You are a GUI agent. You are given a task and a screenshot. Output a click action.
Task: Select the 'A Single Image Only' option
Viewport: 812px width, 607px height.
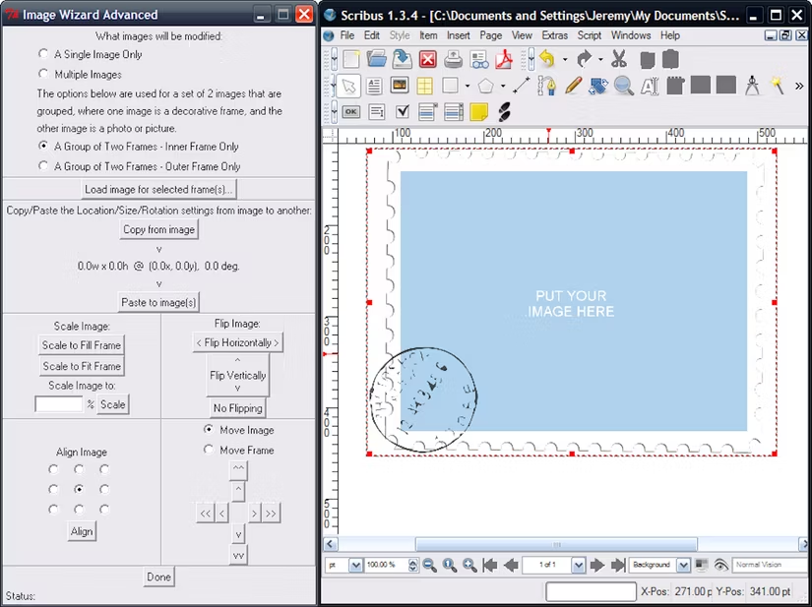(x=42, y=54)
